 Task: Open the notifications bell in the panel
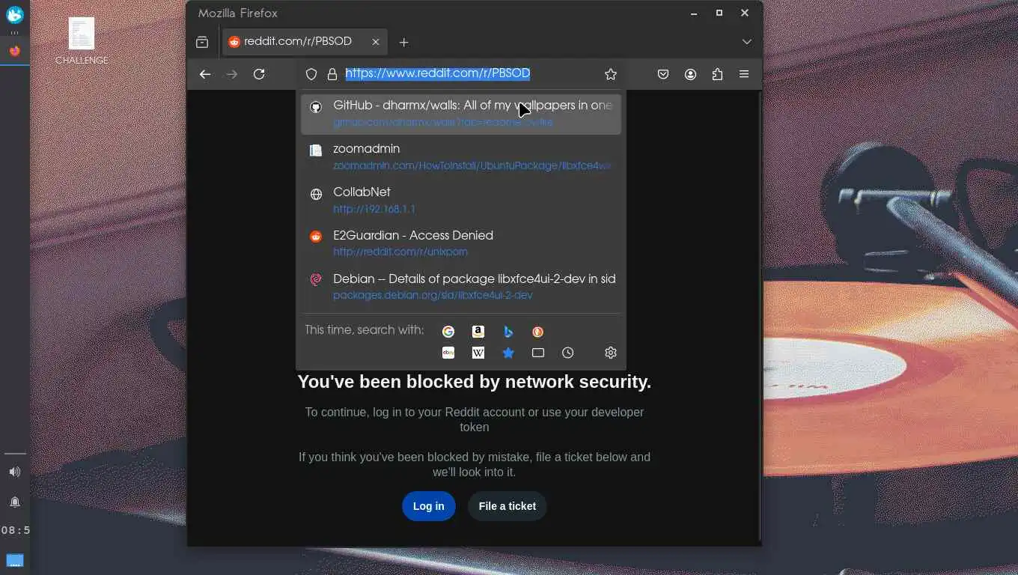[x=15, y=502]
